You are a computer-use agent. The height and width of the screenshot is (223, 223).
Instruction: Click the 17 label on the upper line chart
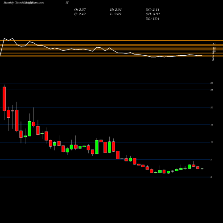click(x=214, y=44)
